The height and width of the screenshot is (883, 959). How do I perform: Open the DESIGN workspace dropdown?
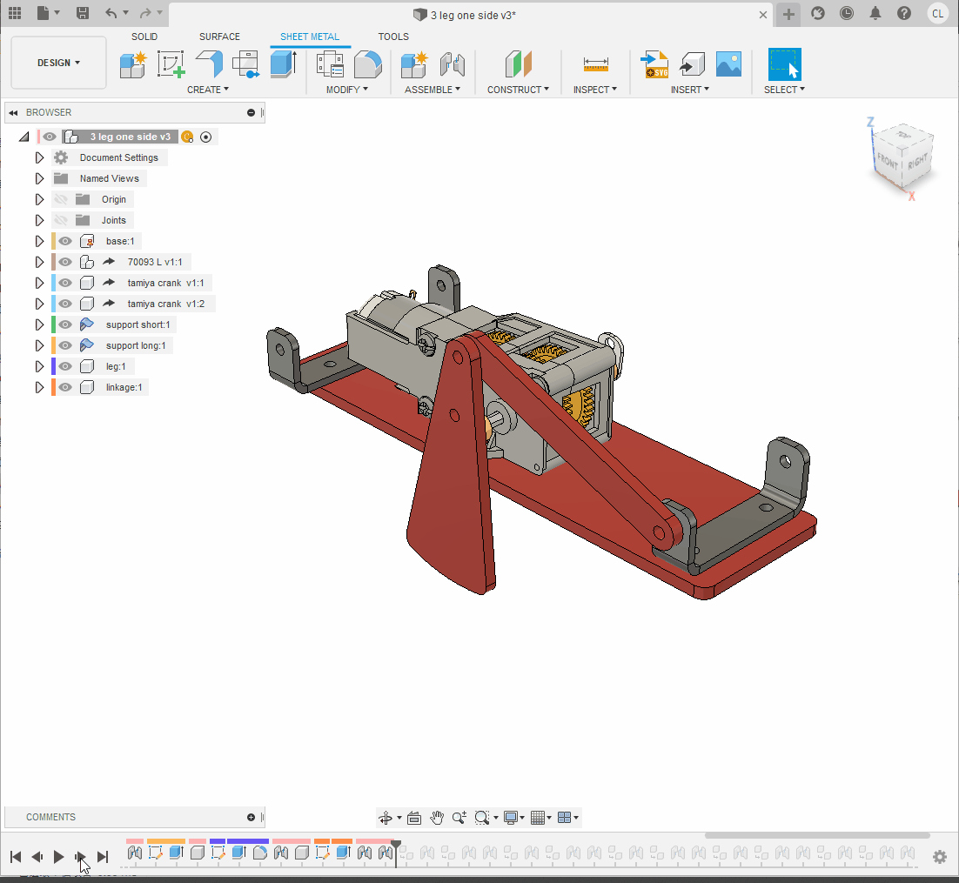(58, 63)
